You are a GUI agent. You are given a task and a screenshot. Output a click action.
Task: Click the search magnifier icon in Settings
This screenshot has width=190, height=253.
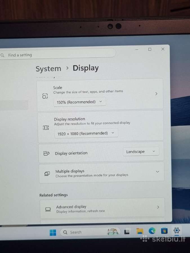click(2, 55)
